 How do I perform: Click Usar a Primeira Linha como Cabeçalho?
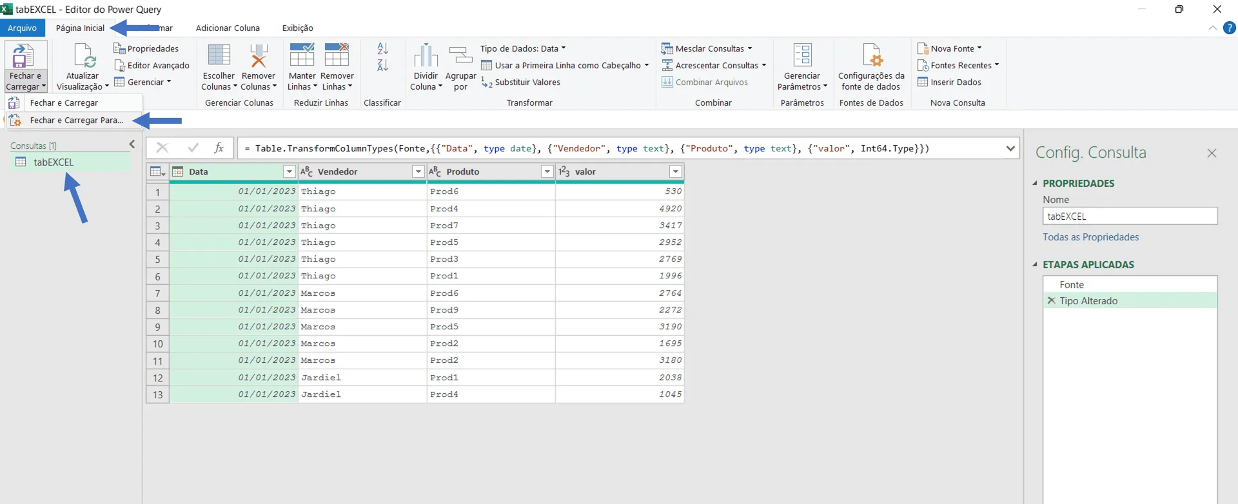565,65
